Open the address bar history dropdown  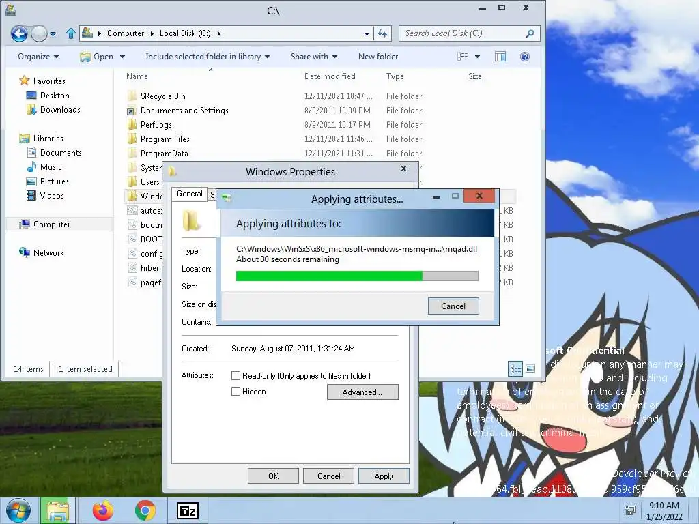[367, 33]
